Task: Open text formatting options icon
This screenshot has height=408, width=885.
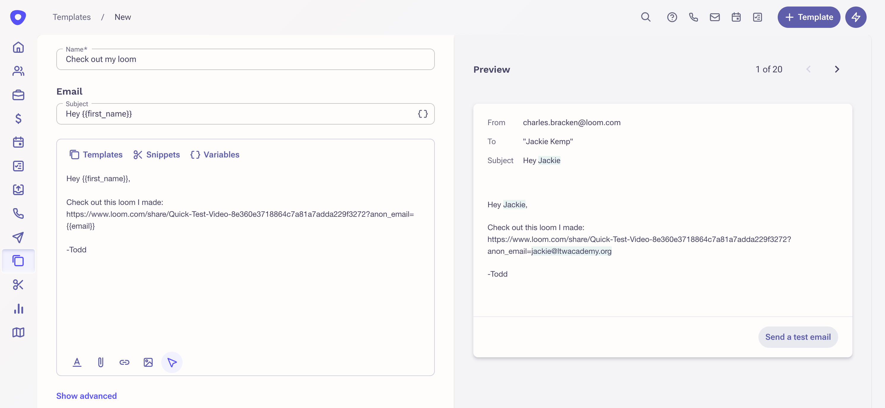Action: click(77, 362)
